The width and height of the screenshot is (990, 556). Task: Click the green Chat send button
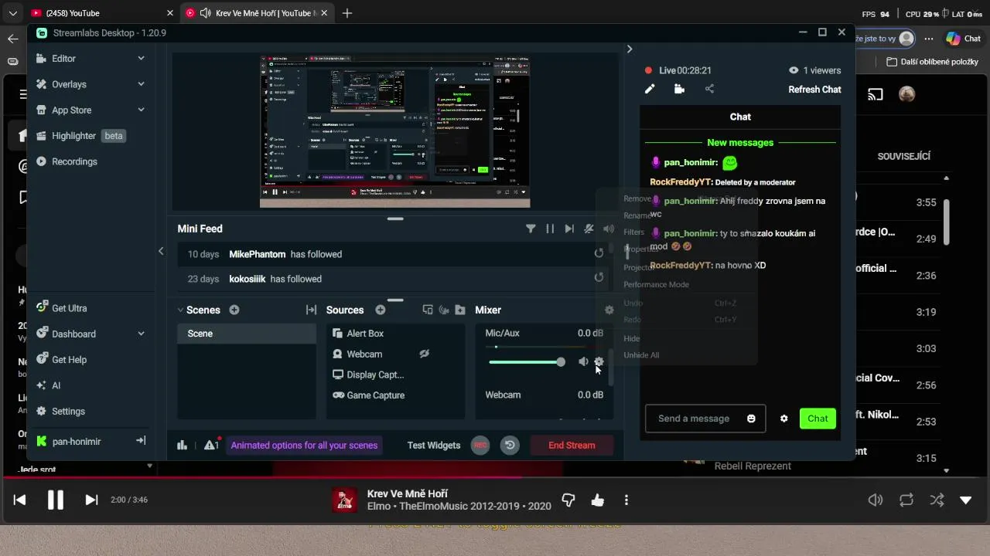(x=818, y=419)
